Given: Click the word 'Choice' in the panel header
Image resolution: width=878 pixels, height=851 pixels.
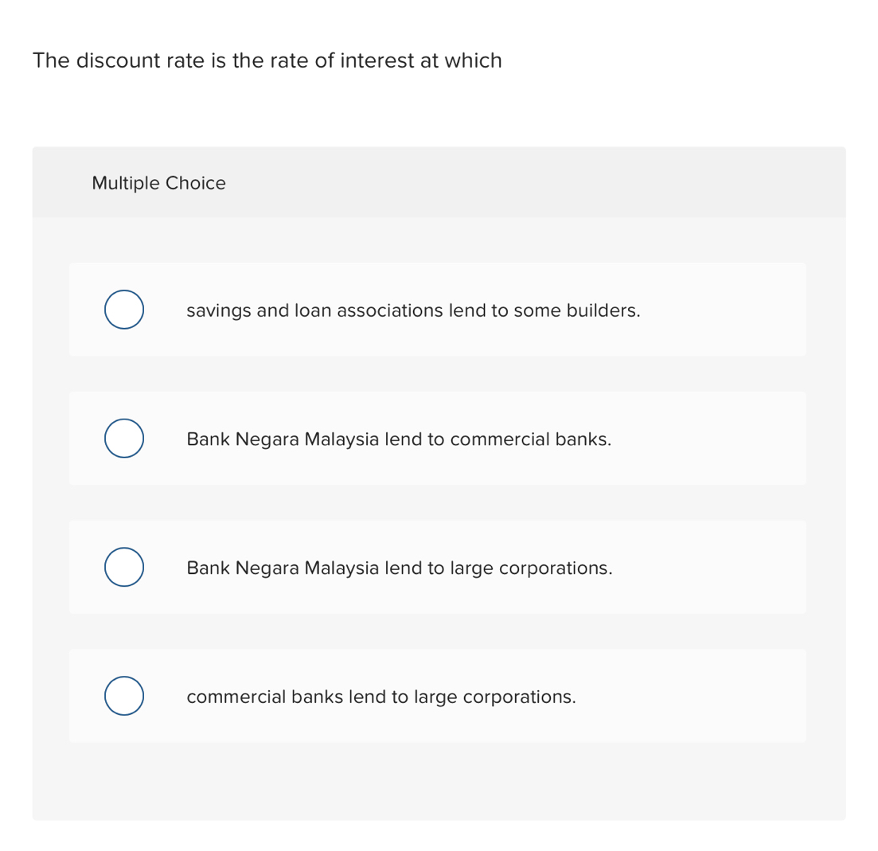Looking at the screenshot, I should coord(196,183).
